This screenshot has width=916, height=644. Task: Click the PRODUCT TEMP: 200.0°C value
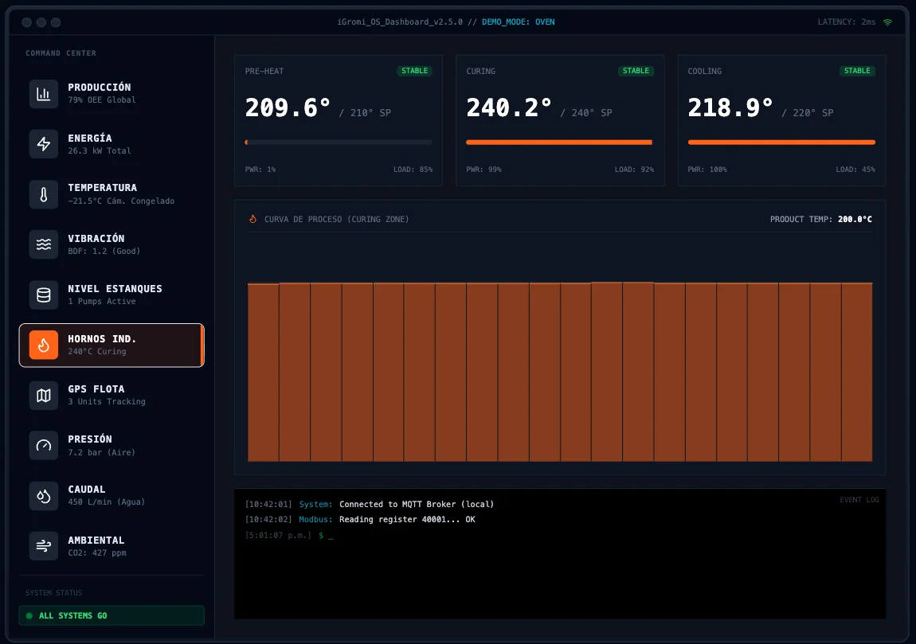(x=820, y=219)
